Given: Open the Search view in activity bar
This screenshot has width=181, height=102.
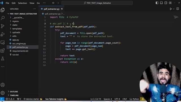Looking at the screenshot, I should (3, 18).
